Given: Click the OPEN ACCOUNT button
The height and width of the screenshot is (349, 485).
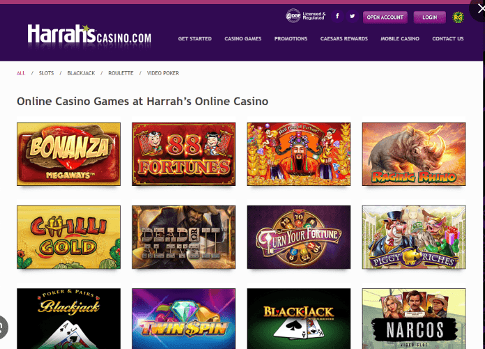Looking at the screenshot, I should coord(385,17).
